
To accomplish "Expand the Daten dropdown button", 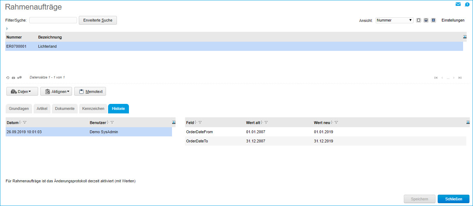I will point(22,92).
